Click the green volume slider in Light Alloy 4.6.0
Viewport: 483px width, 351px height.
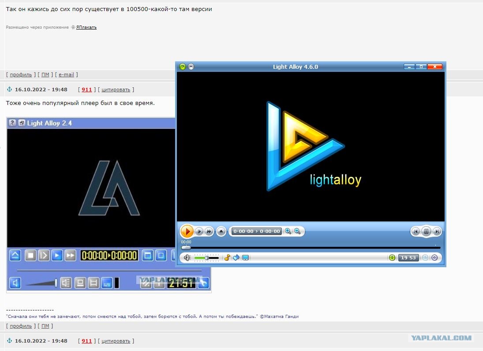tap(207, 258)
